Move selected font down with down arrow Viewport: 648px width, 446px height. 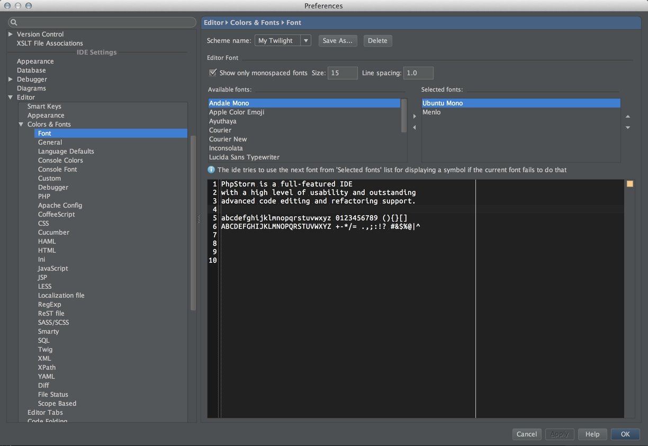coord(628,128)
